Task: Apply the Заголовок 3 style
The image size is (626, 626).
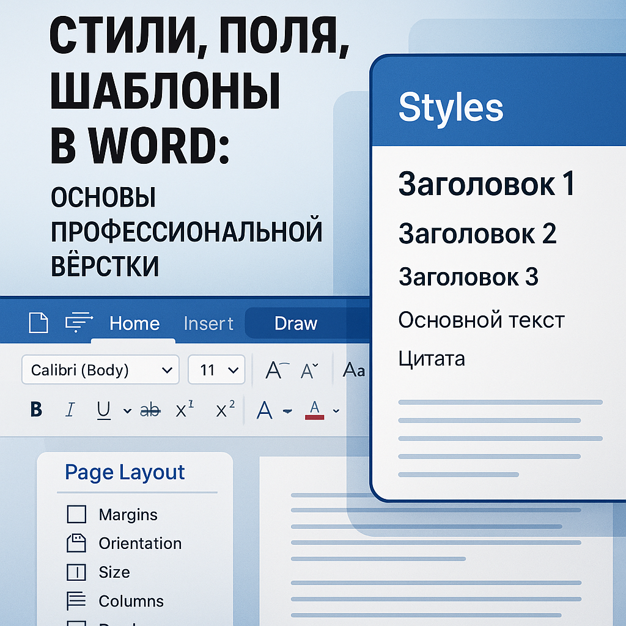Action: pos(469,277)
